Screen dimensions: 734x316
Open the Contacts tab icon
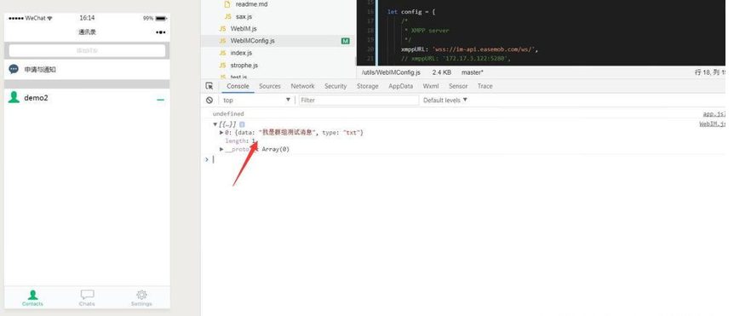point(32,295)
